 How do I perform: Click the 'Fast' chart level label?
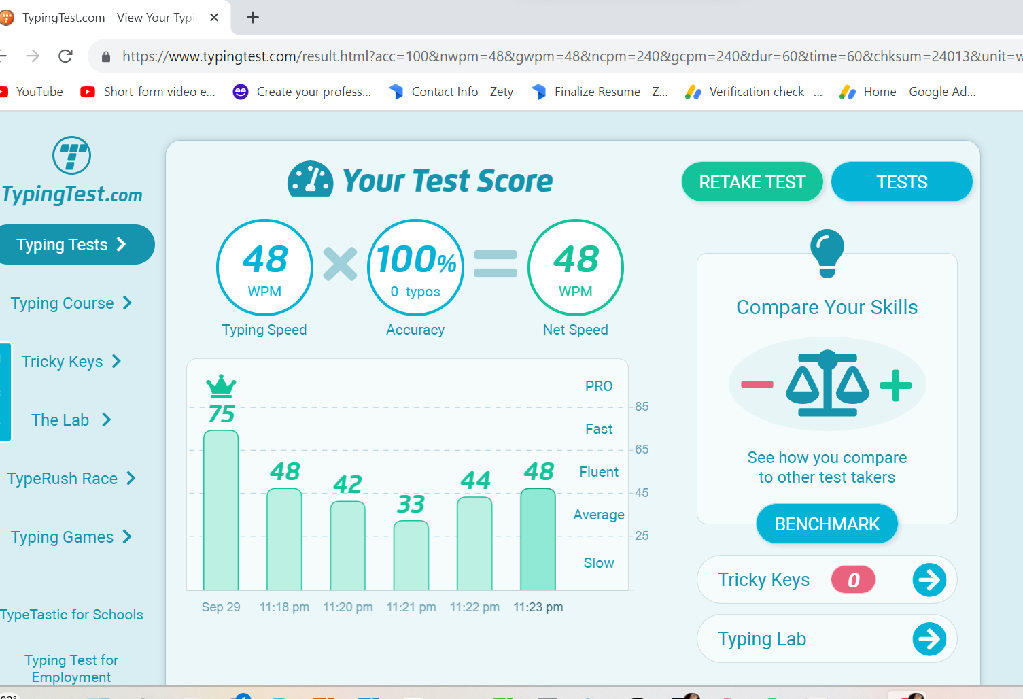[x=599, y=429]
